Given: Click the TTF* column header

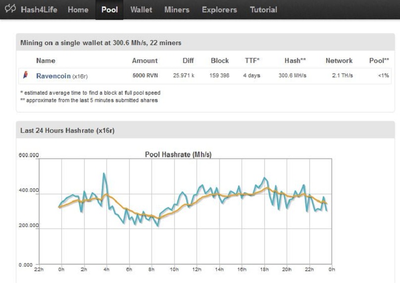Looking at the screenshot, I should coord(252,60).
